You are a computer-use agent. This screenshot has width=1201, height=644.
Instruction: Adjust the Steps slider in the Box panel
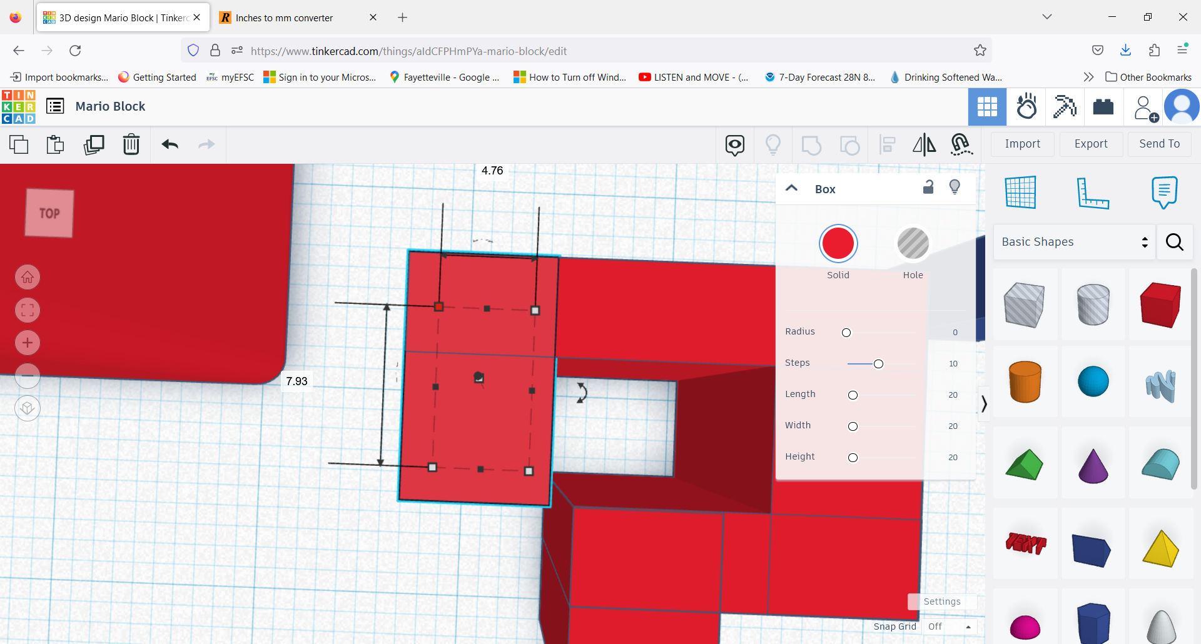pos(878,363)
